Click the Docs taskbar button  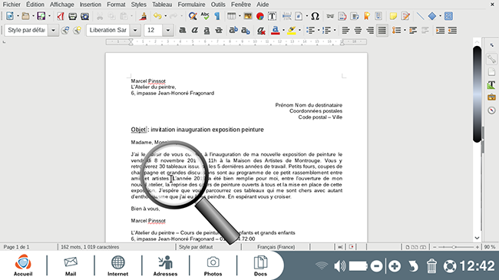coord(260,265)
